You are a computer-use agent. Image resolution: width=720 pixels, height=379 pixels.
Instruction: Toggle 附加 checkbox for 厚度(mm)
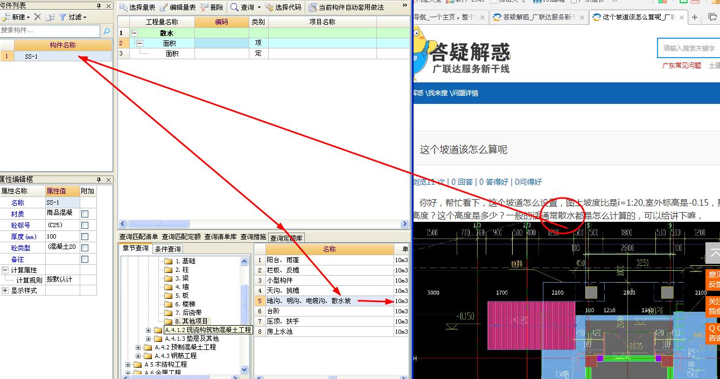point(85,236)
